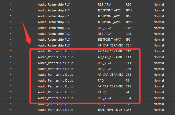Click Audio Partnership PLC in the C51 row
The height and width of the screenshot is (115, 175).
click(x=54, y=45)
